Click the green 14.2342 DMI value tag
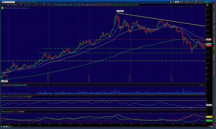Screen dimensions: 216x129 click(x=209, y=121)
